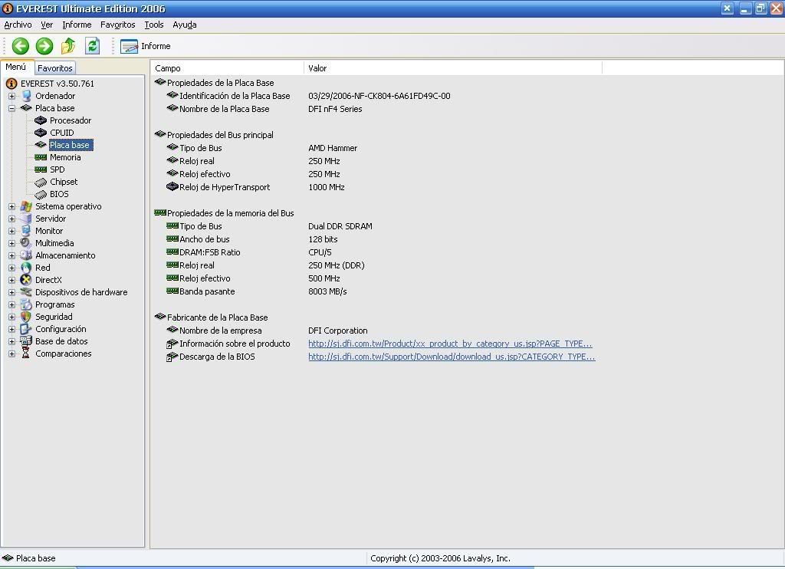Click the Copyright Lavalys status bar text

440,558
